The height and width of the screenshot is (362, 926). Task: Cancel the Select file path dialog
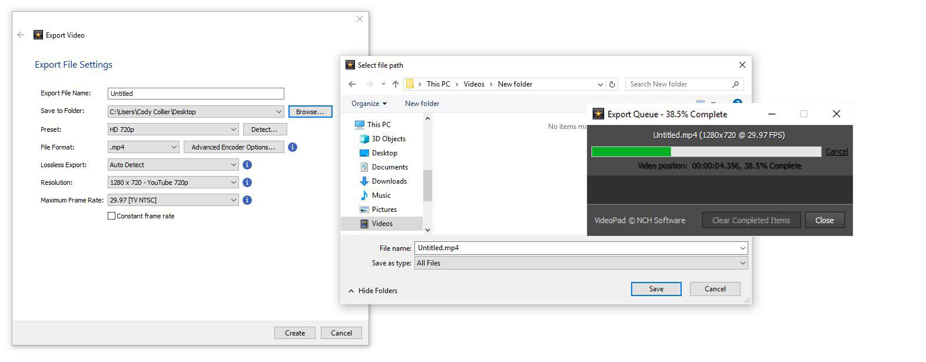[x=715, y=289]
